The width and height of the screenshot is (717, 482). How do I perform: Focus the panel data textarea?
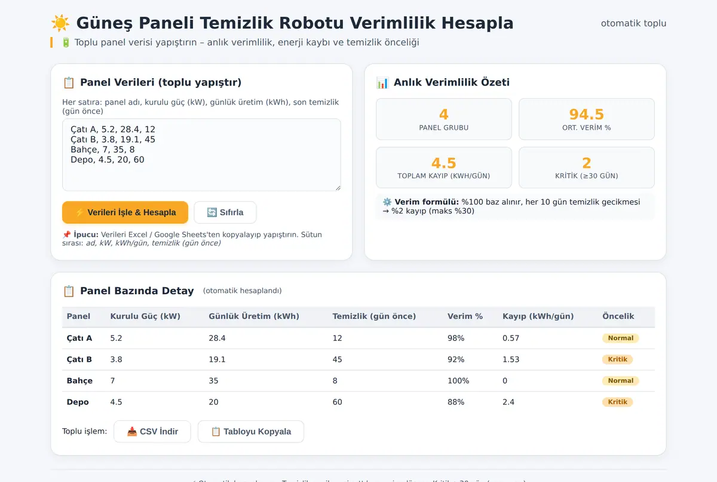click(x=201, y=155)
